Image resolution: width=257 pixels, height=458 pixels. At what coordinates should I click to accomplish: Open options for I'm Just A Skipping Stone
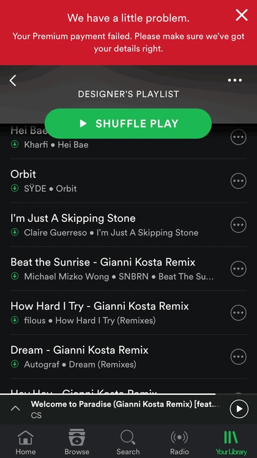pyautogui.click(x=239, y=225)
